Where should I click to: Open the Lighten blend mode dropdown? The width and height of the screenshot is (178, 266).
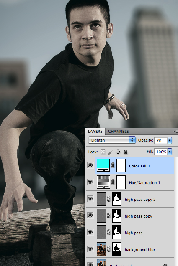[x=112, y=140]
